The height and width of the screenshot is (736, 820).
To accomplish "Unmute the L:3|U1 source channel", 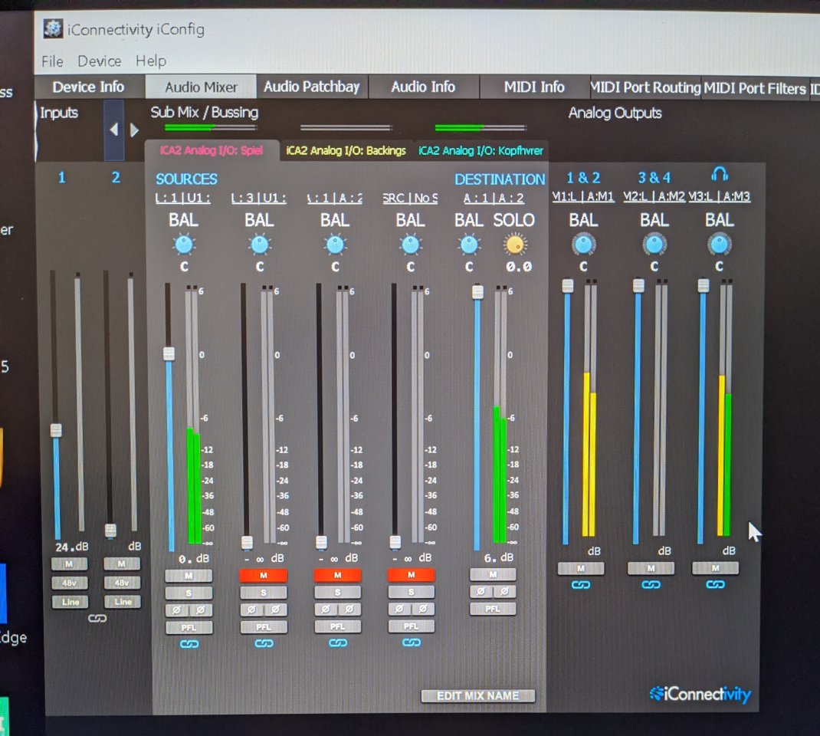I will pos(264,576).
